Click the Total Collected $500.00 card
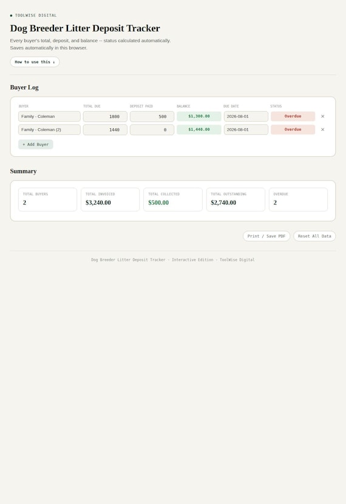The height and width of the screenshot is (504, 346). tap(172, 199)
